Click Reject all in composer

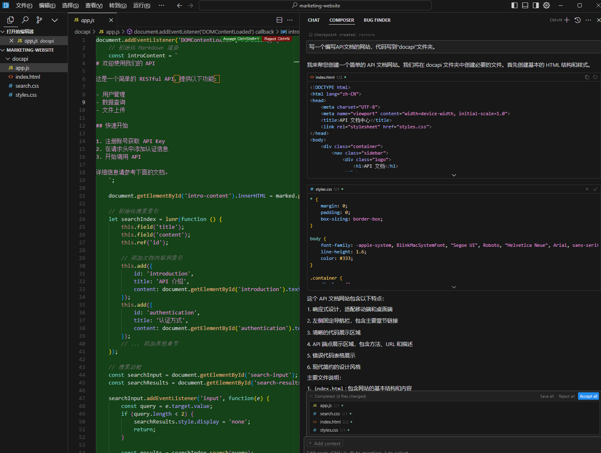coord(567,396)
